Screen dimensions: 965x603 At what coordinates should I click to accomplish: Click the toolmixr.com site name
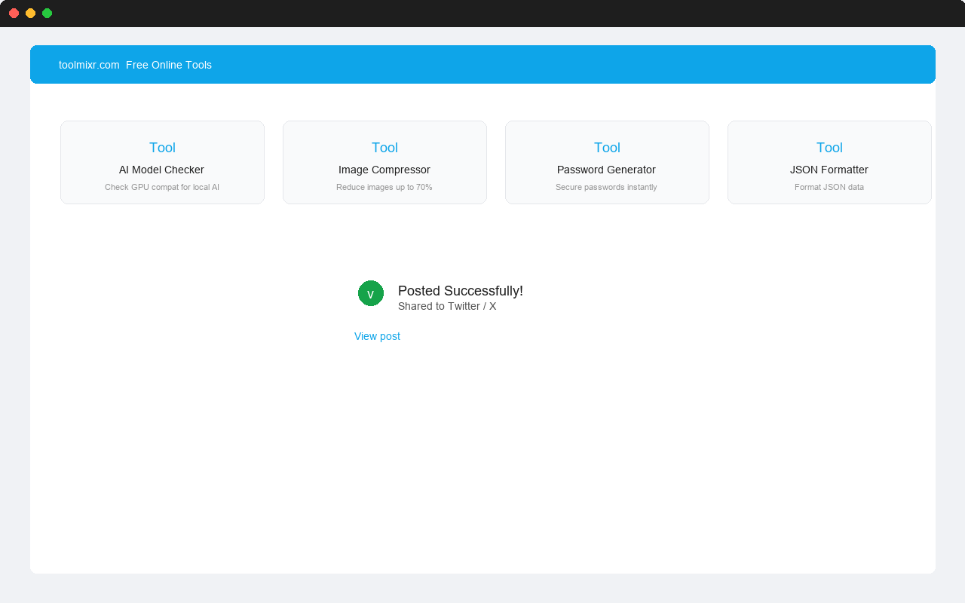point(89,65)
